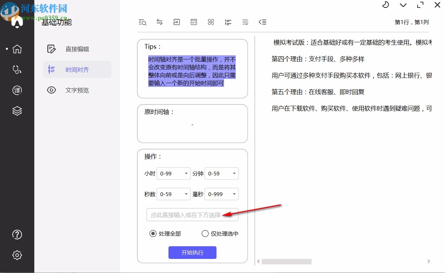Viewport: 445px width, 273px height.
Task: Click the time input field above the radio options
Action: [x=192, y=214]
